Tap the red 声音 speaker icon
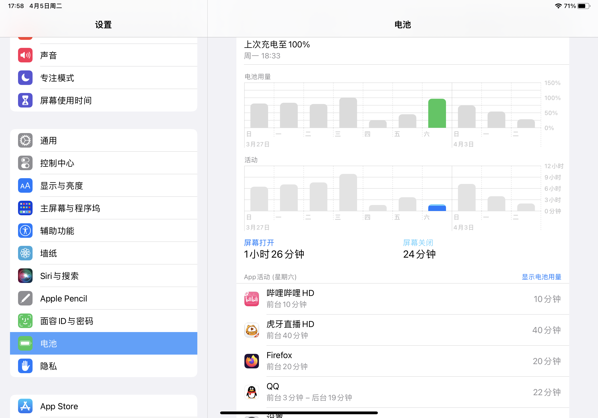This screenshot has height=418, width=598. (25, 55)
